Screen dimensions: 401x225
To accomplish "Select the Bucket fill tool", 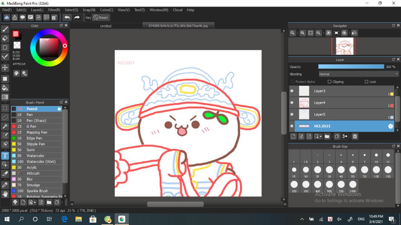I will 5,88.
